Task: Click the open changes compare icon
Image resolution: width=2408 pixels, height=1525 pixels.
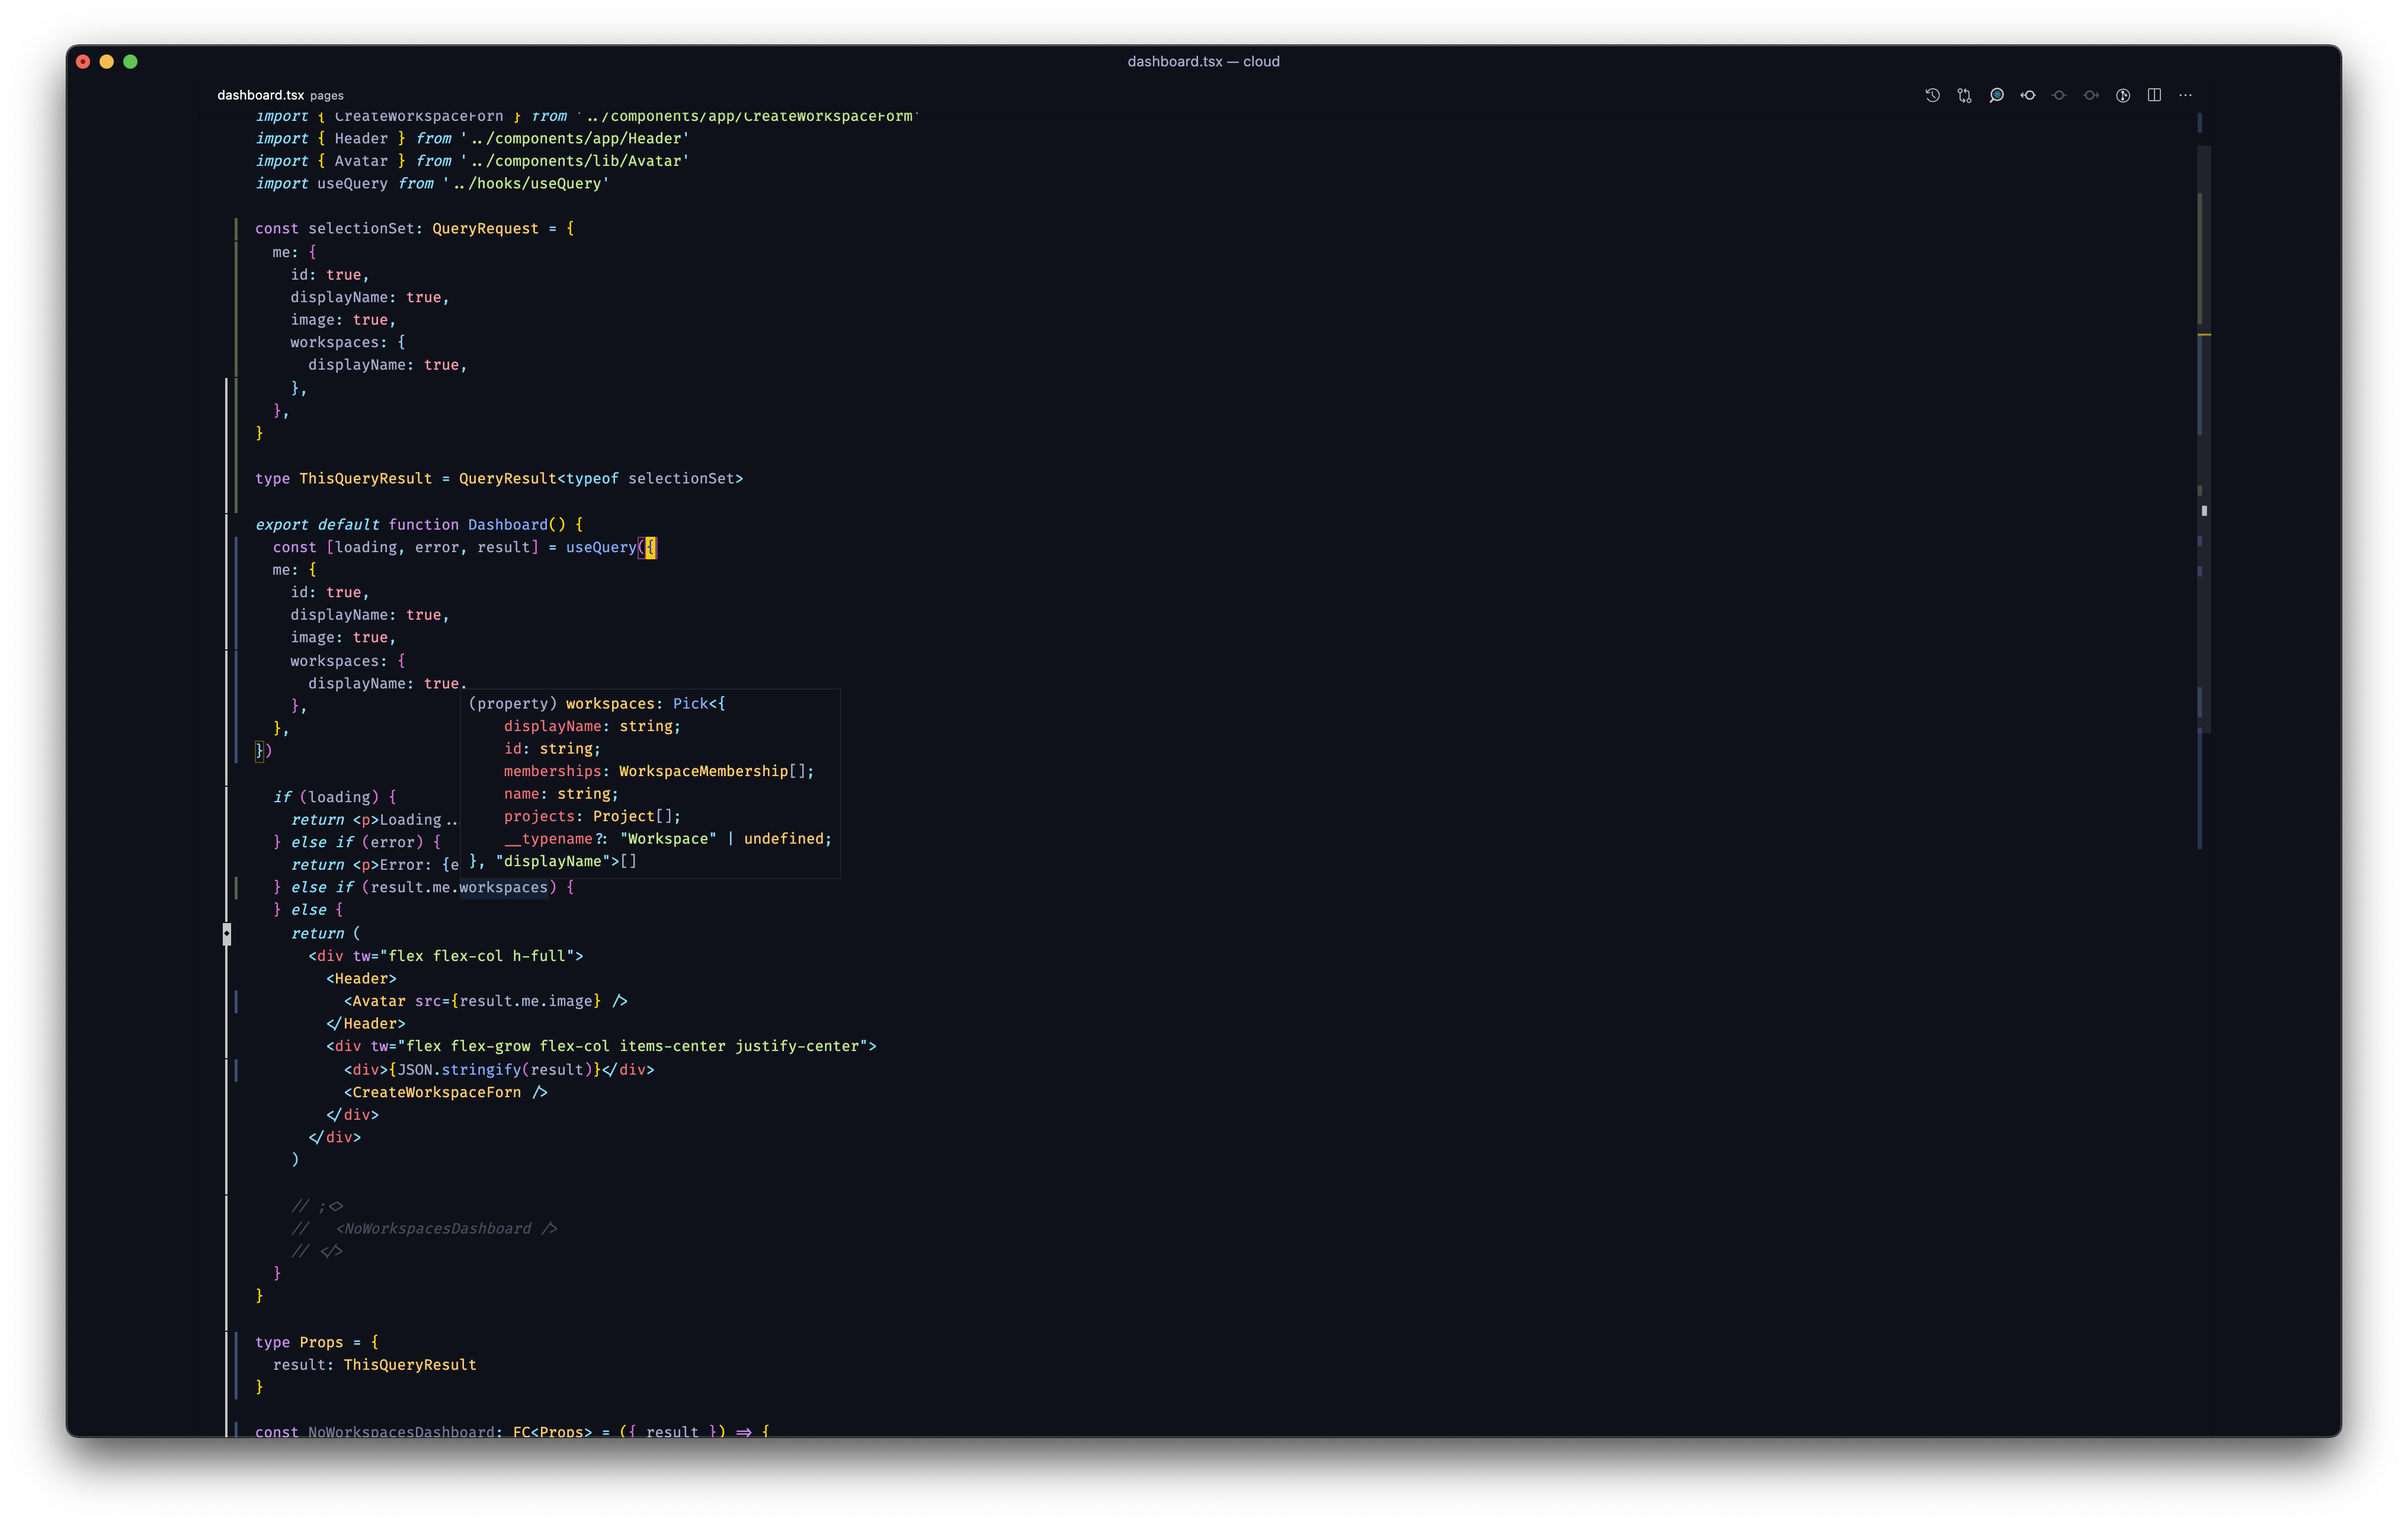Action: click(1964, 95)
